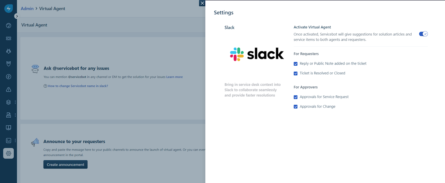Click the megaphone announcement icon
The image size is (445, 183).
(x=35, y=142)
